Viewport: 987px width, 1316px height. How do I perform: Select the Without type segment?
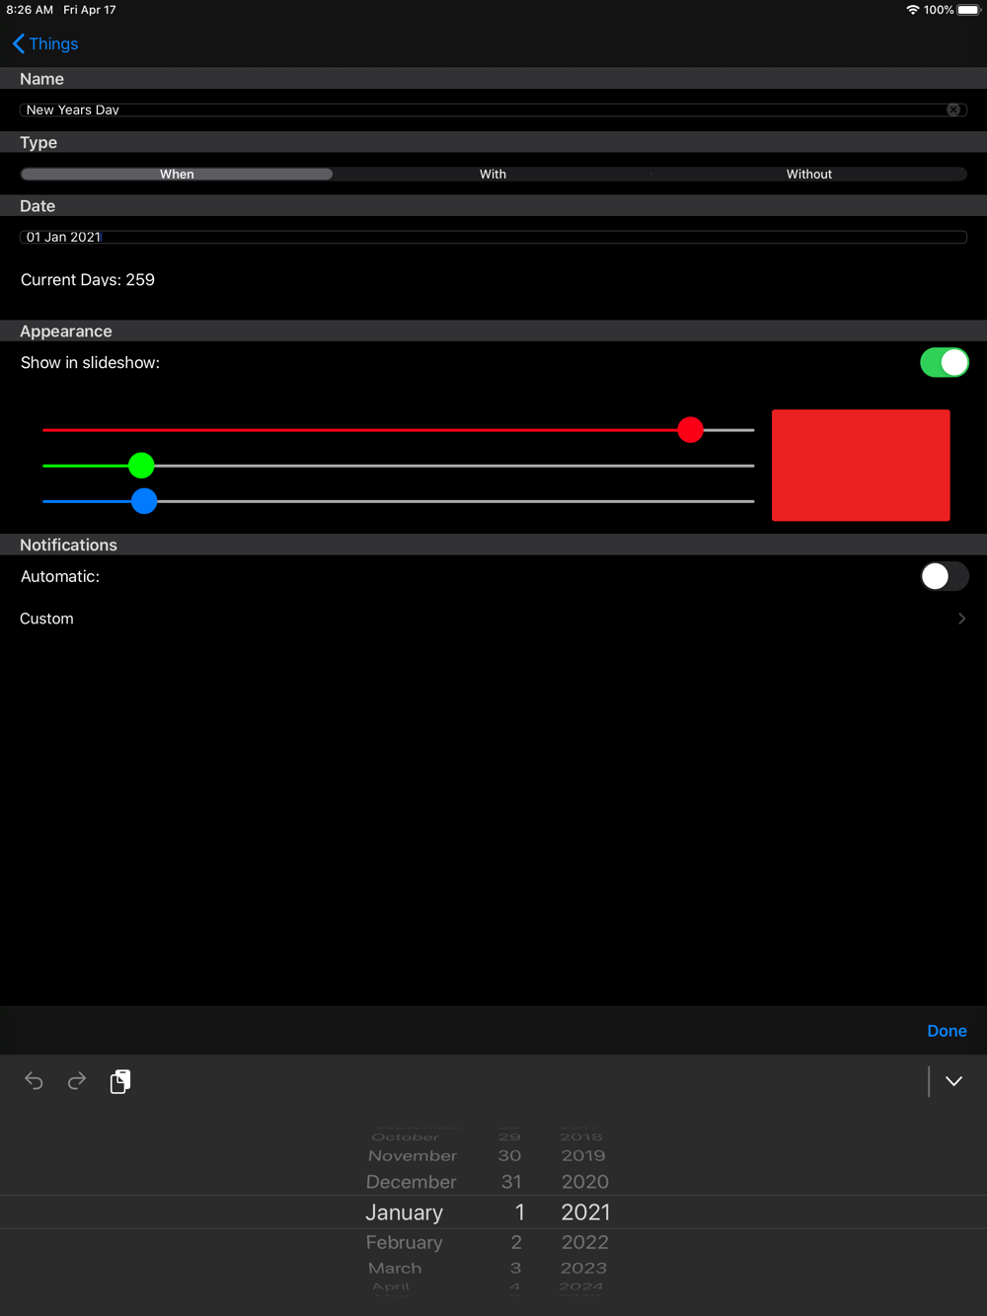809,174
